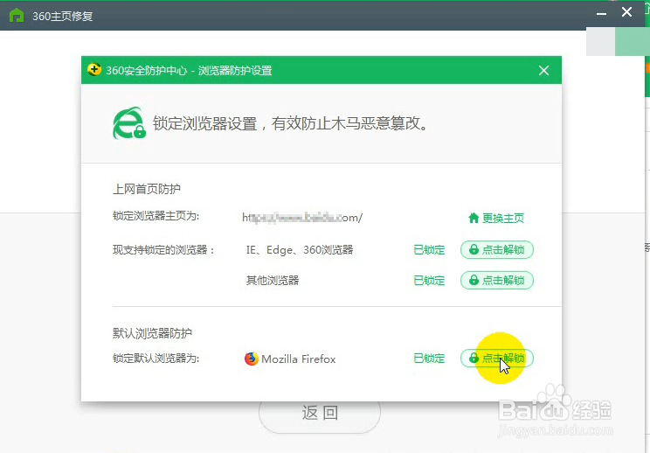Click the 锁定默认浏览器为 label

pyautogui.click(x=156, y=359)
